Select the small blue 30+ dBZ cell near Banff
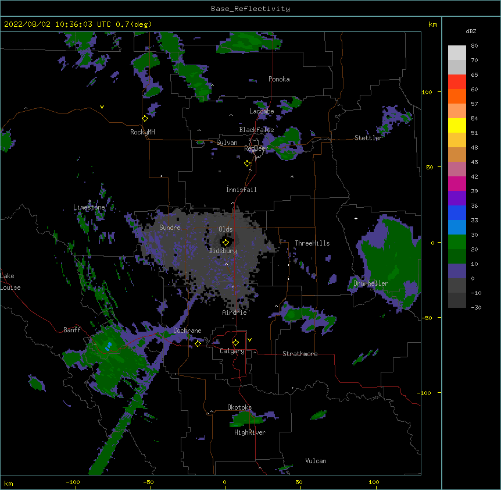The width and height of the screenshot is (501, 490). click(x=108, y=346)
